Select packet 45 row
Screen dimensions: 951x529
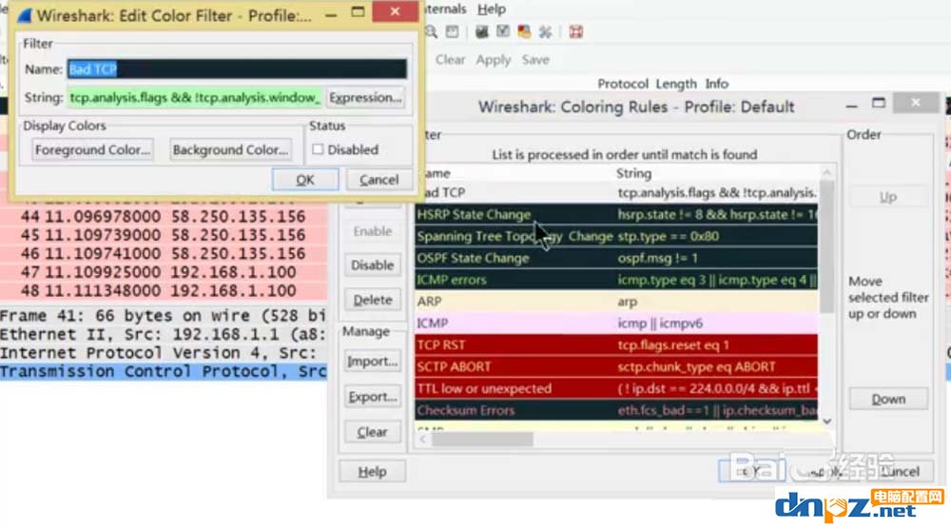(164, 235)
